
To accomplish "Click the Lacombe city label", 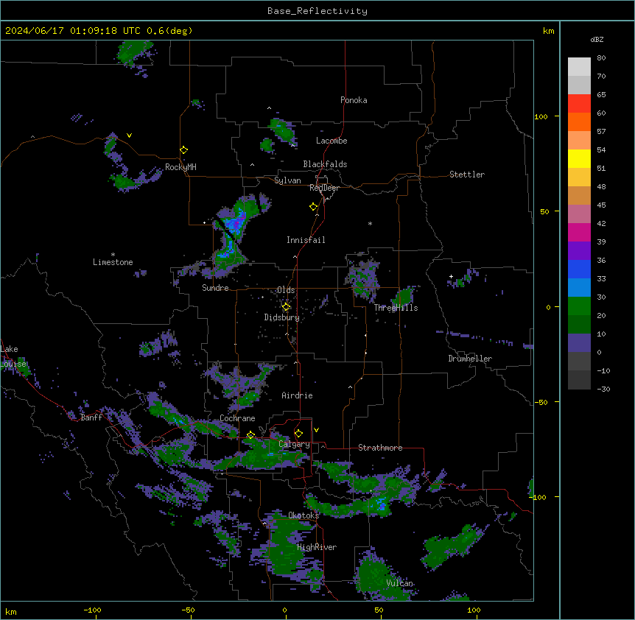I will (331, 141).
